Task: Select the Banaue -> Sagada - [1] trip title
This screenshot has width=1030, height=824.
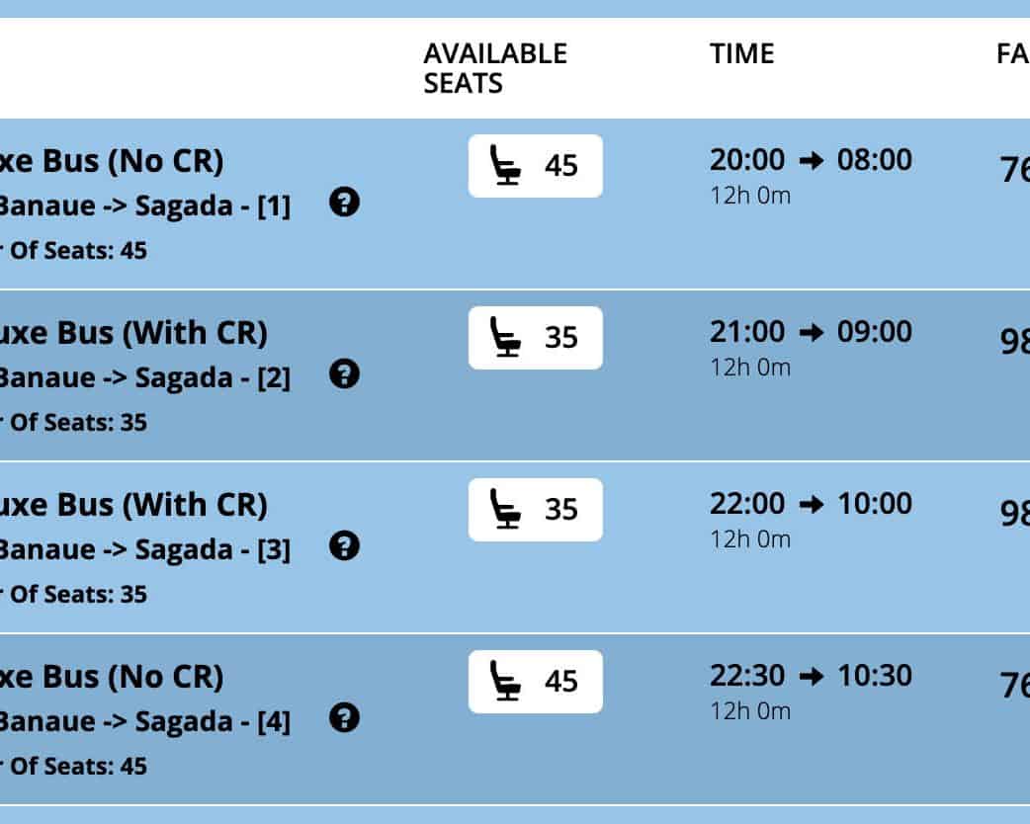Action: 144,207
